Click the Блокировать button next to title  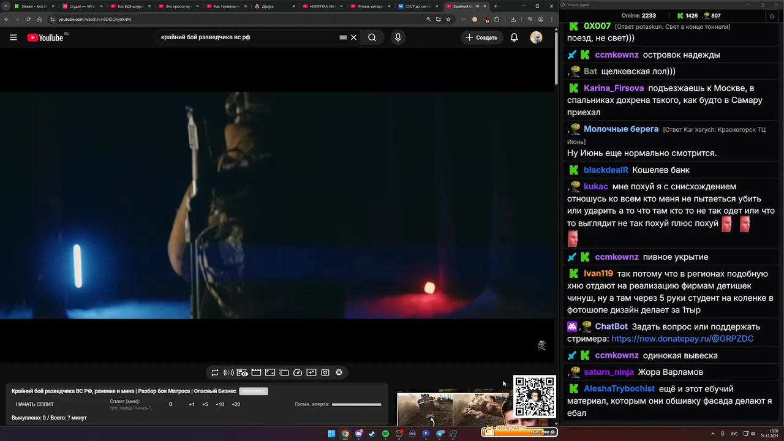click(254, 391)
